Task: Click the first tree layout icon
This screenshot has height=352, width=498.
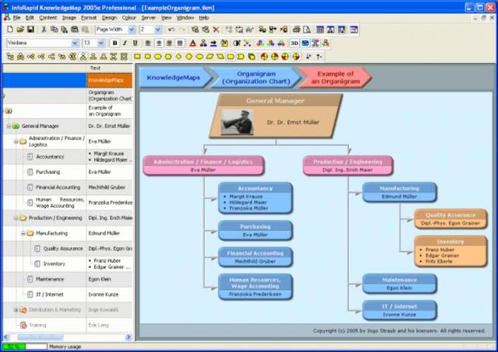Action: pos(10,57)
